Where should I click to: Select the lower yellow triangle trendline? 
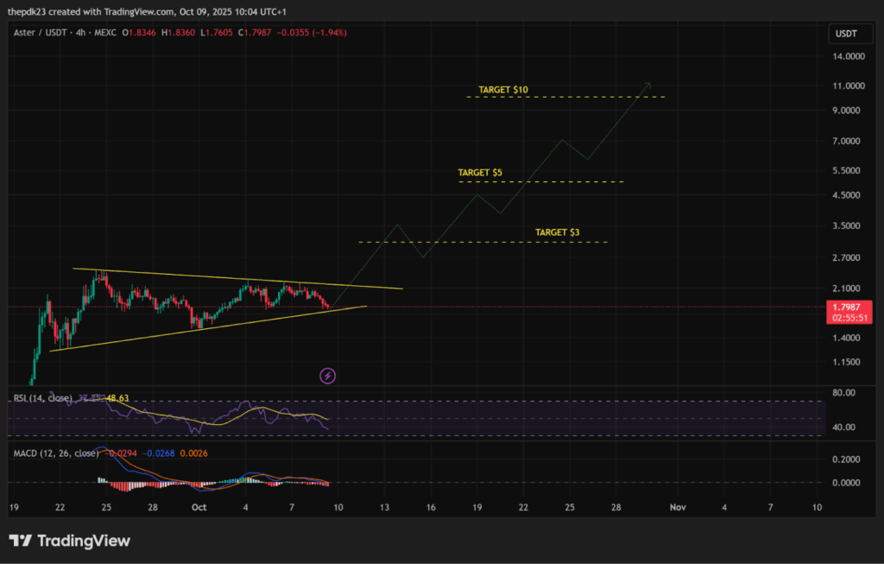click(207, 329)
